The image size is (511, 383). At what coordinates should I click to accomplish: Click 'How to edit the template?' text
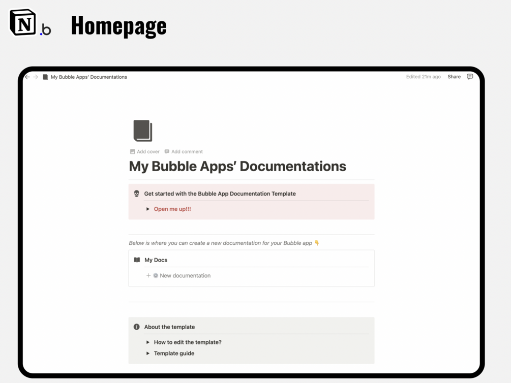click(188, 342)
